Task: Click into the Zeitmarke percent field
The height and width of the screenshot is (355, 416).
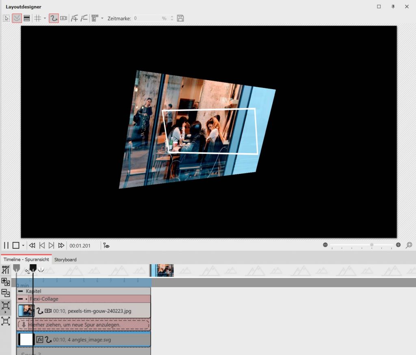Action: (x=148, y=18)
